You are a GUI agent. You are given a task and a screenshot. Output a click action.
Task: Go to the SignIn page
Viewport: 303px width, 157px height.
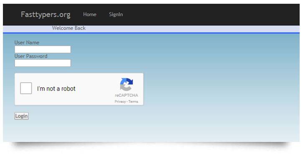116,15
